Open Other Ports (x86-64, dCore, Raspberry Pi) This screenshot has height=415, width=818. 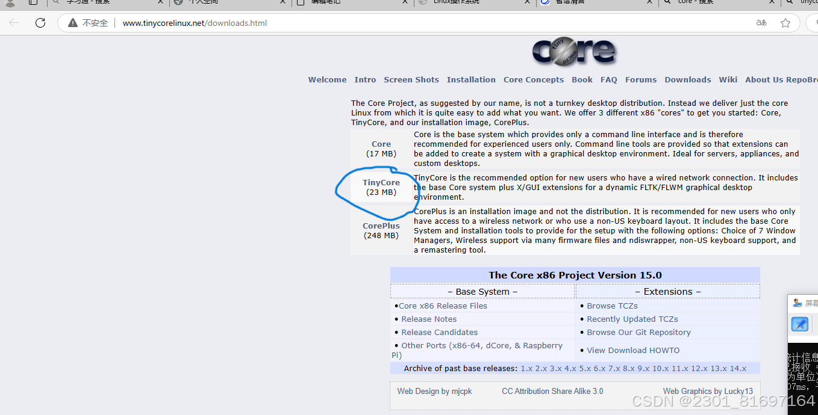tap(477, 350)
